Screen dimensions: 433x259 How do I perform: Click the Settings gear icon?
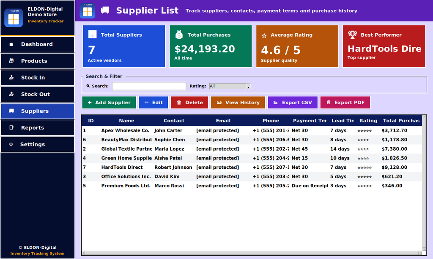point(11,144)
